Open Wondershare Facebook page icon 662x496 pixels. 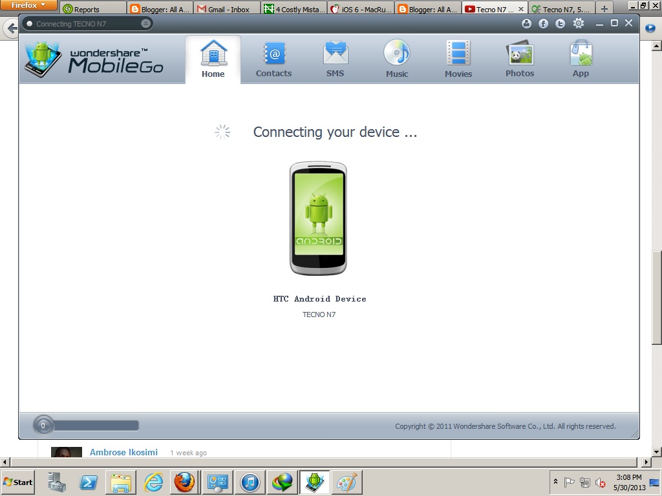coord(543,24)
